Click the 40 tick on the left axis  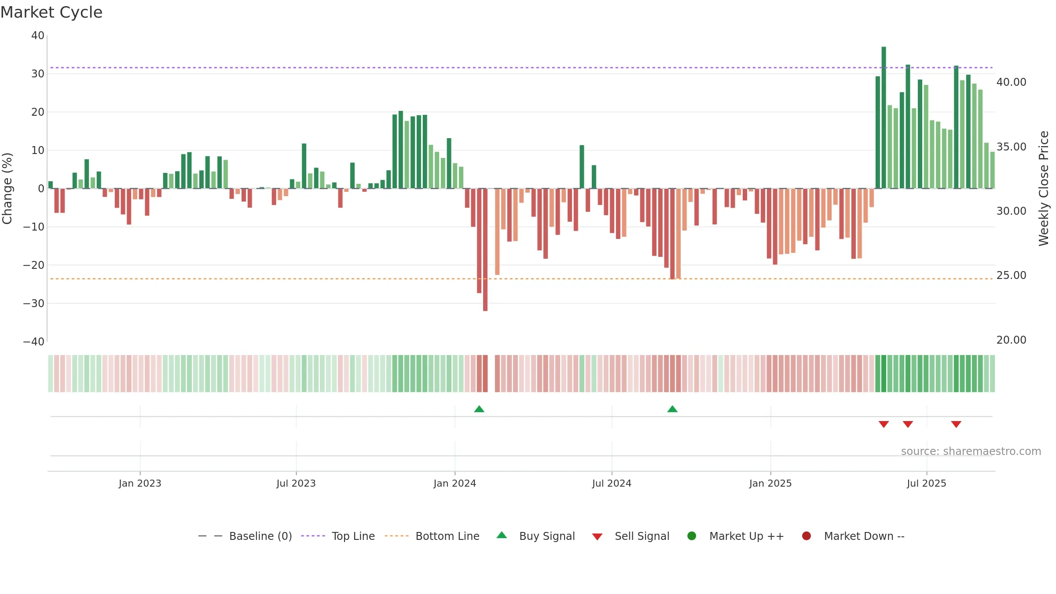click(x=38, y=36)
